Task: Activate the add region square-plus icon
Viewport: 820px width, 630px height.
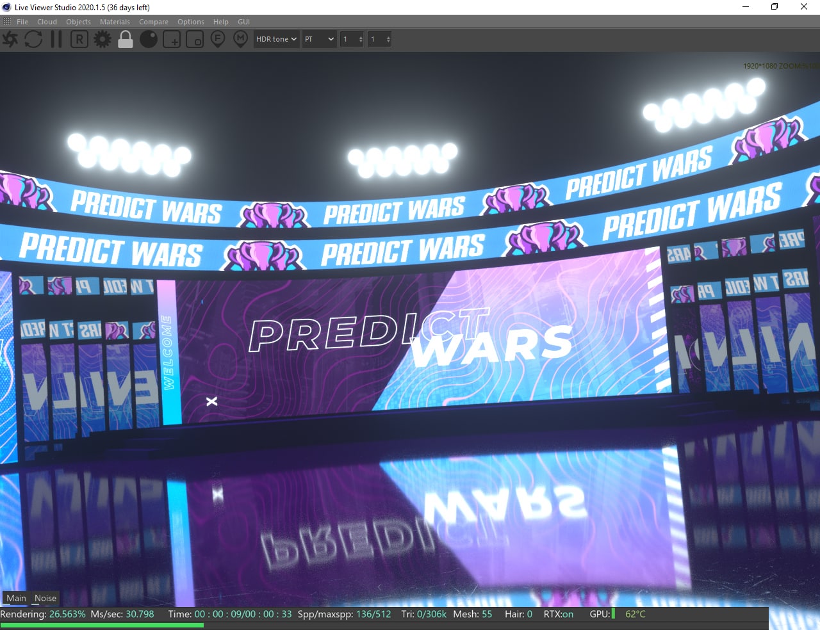Action: click(x=172, y=40)
